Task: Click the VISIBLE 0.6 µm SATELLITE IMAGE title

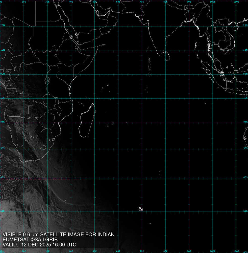Action: pos(58,235)
